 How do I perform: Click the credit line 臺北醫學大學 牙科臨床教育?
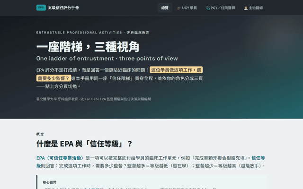coord(94,99)
